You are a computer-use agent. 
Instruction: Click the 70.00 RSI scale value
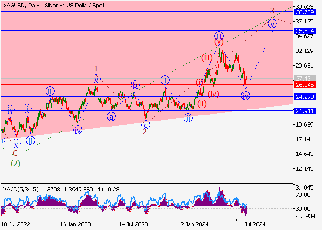(303, 195)
